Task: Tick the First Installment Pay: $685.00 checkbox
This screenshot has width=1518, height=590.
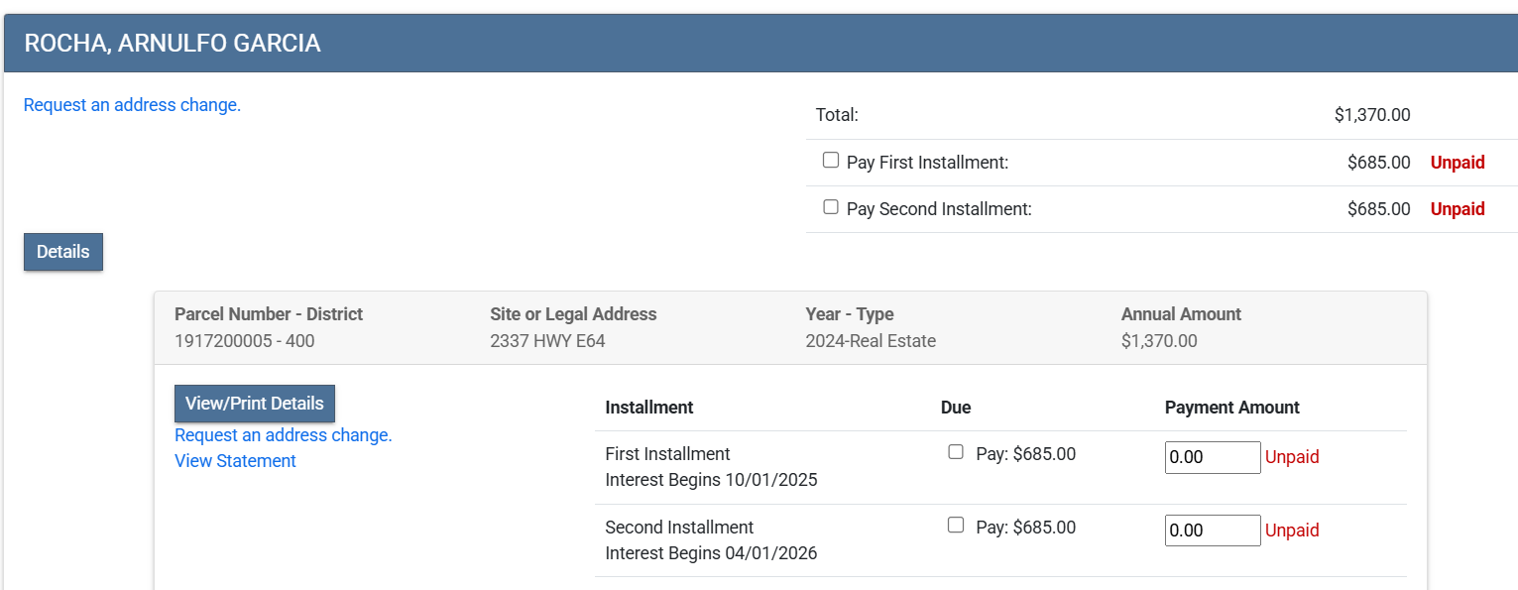Action: [x=956, y=452]
